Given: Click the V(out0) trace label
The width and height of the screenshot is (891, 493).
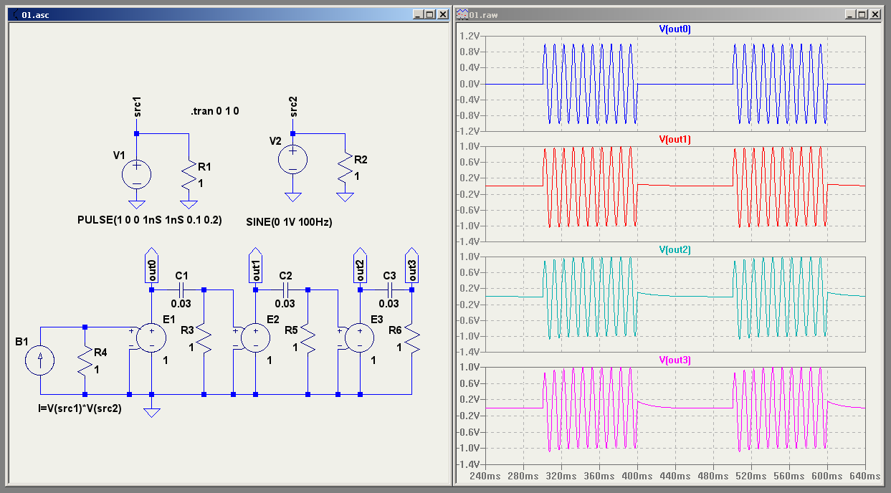Looking at the screenshot, I should tap(674, 29).
